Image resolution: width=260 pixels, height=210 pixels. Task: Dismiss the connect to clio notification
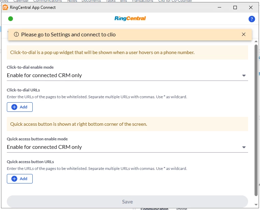coord(243,34)
